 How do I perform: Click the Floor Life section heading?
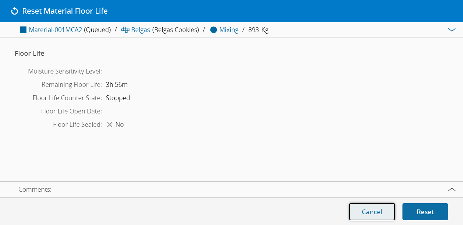point(29,54)
